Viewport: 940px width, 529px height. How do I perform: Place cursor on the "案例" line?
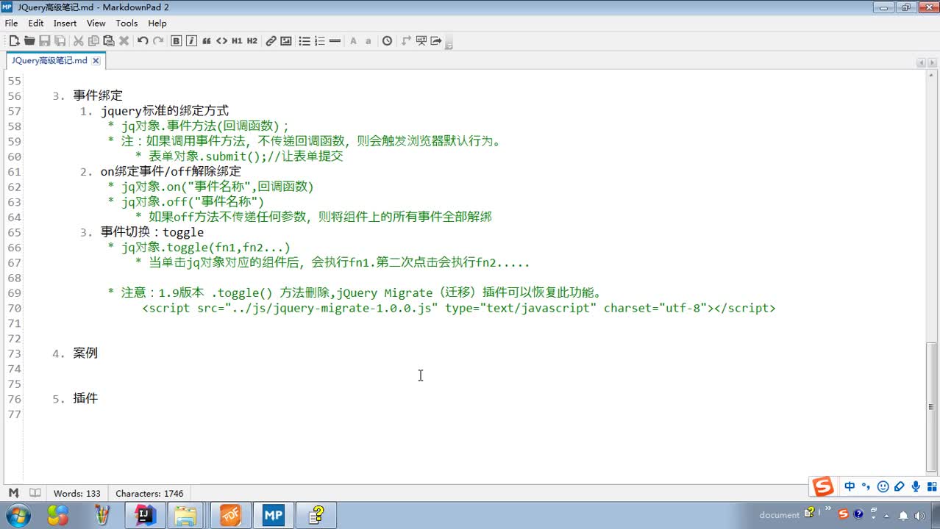85,353
